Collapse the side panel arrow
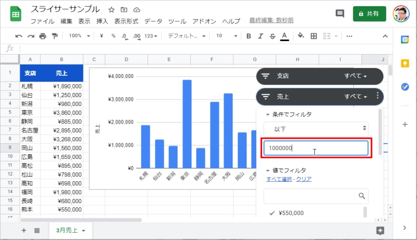This screenshot has height=240, width=417. (x=404, y=228)
